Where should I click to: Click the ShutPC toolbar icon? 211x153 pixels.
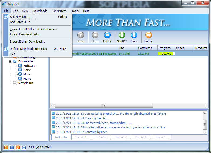pos(122,35)
